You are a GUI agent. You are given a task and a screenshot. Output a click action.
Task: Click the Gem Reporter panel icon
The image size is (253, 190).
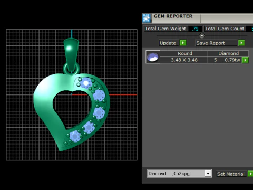pos(147,18)
